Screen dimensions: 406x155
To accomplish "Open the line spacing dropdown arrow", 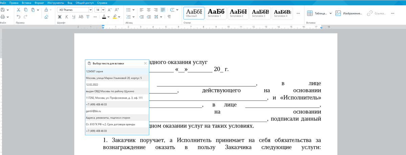I will tap(177, 10).
